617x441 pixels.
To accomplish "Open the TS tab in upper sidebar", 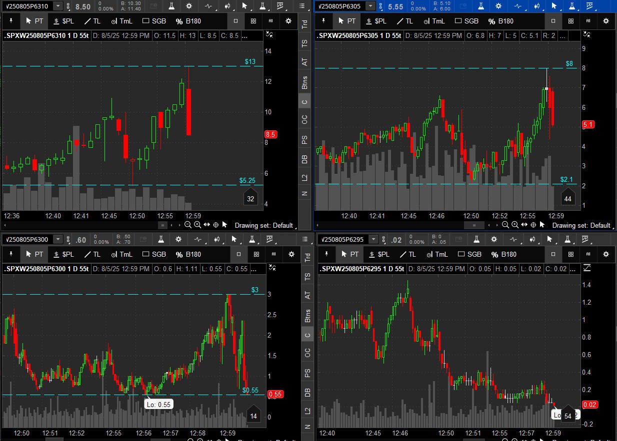I will pyautogui.click(x=304, y=44).
